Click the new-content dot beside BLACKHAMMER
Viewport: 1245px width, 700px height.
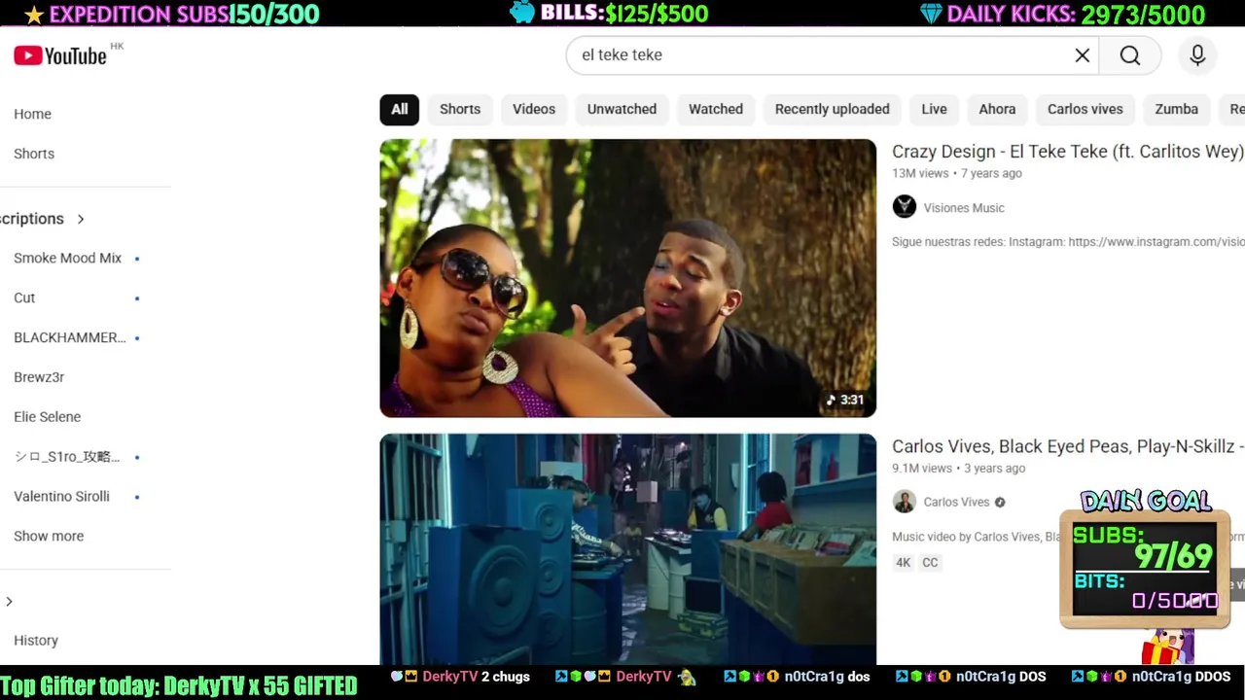click(137, 338)
